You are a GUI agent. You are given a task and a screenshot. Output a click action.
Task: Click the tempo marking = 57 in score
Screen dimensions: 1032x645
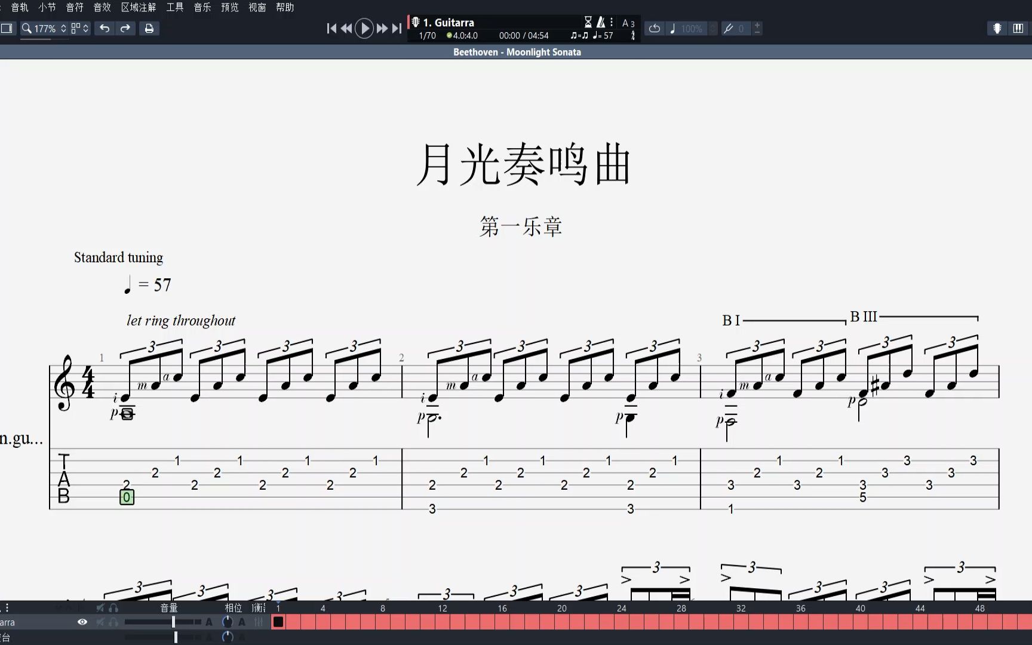(148, 284)
